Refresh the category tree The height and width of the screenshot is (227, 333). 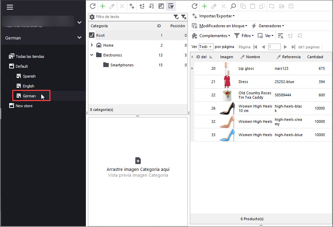click(93, 6)
